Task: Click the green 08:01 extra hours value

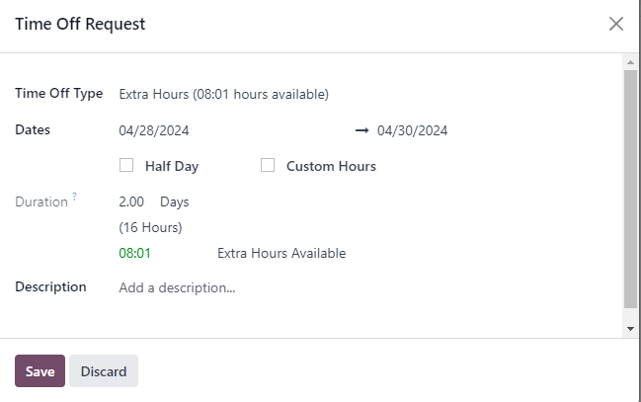Action: pos(134,253)
